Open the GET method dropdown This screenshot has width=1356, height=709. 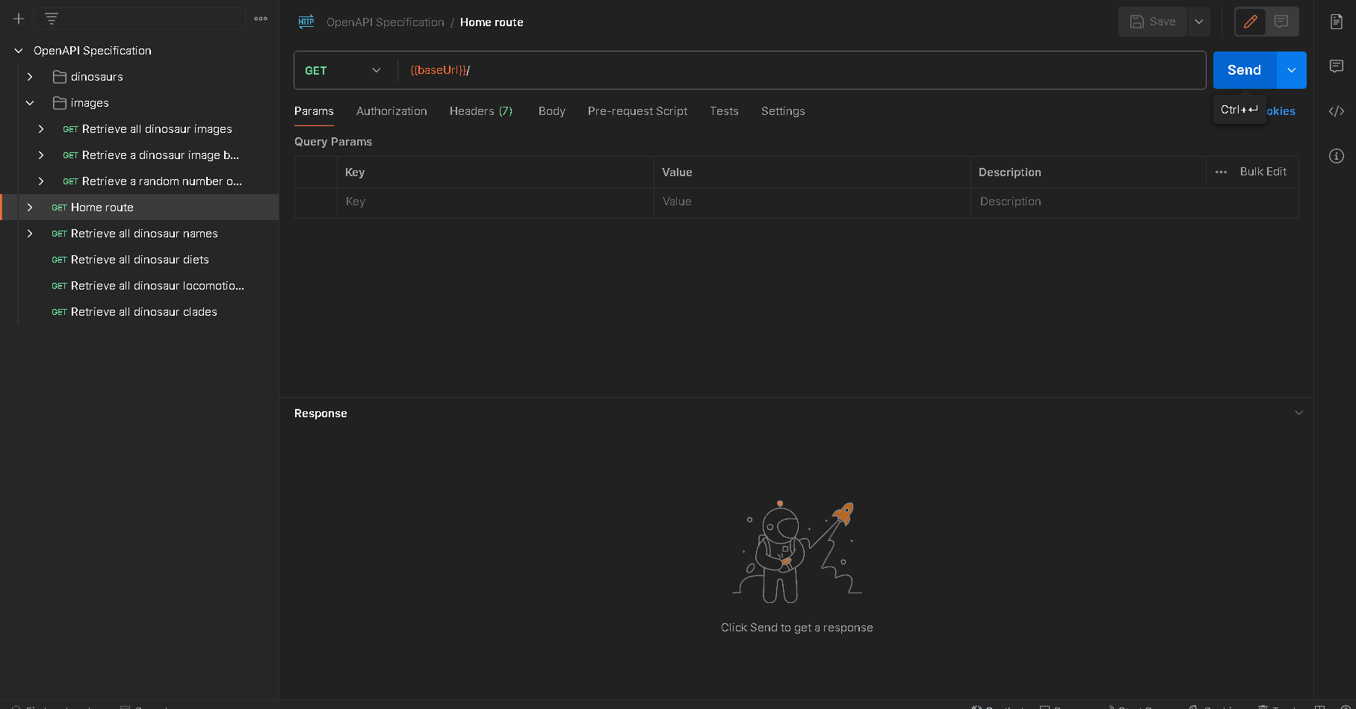pos(344,70)
